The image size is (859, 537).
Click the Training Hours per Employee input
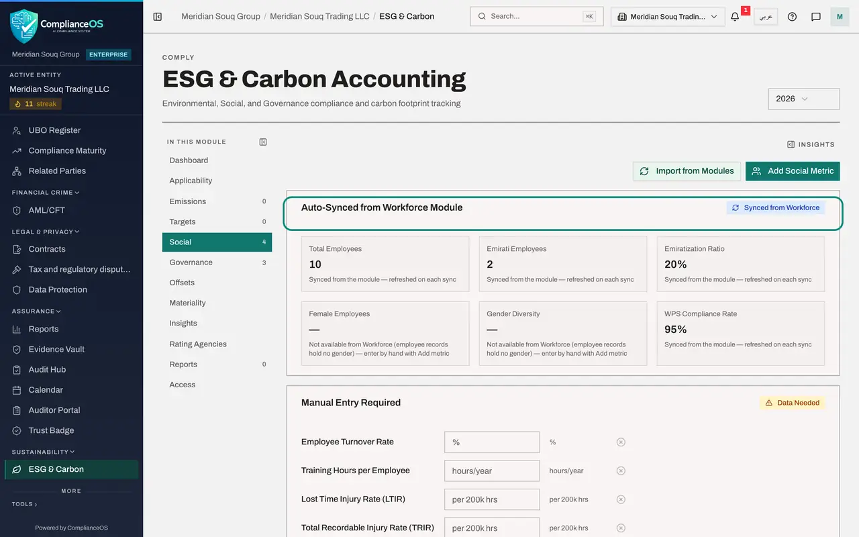coord(492,471)
